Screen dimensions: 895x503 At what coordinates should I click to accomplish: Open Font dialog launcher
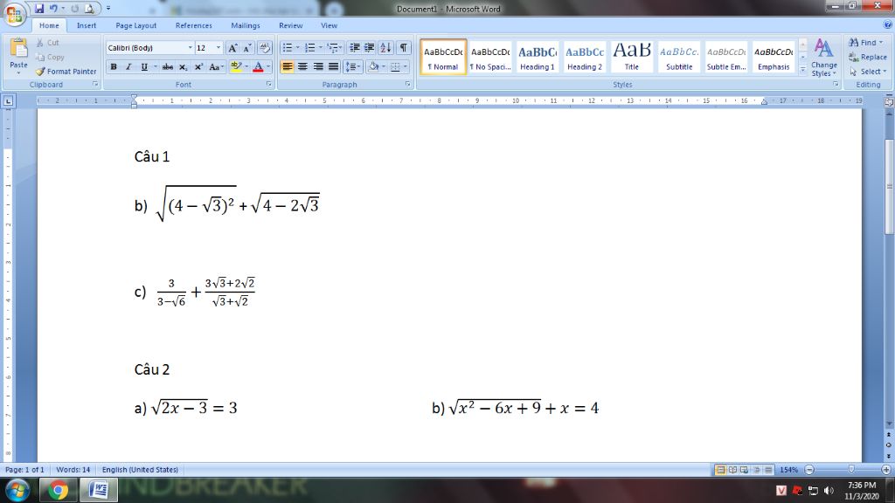269,84
